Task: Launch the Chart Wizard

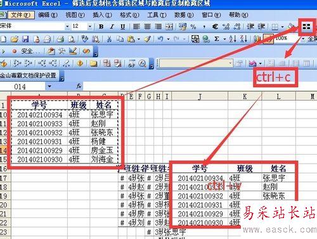Action: (257, 39)
